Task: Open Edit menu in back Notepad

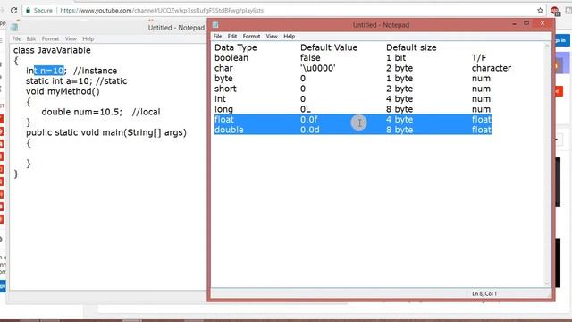Action: tap(31, 38)
